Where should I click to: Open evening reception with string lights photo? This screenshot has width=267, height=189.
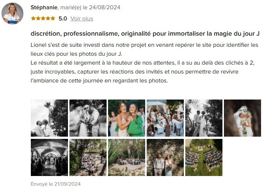(x=165, y=118)
